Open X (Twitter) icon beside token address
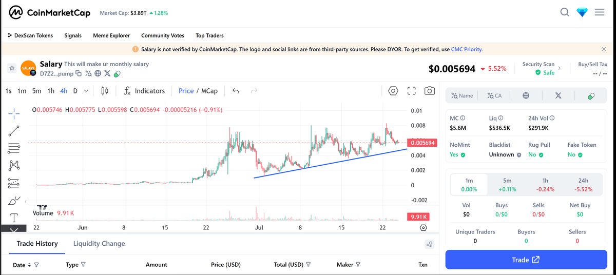 pos(107,73)
